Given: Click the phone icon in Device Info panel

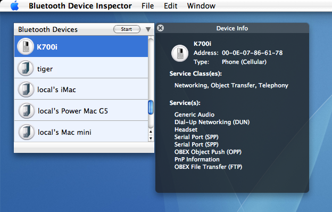Looking at the screenshot, I should [x=180, y=53].
